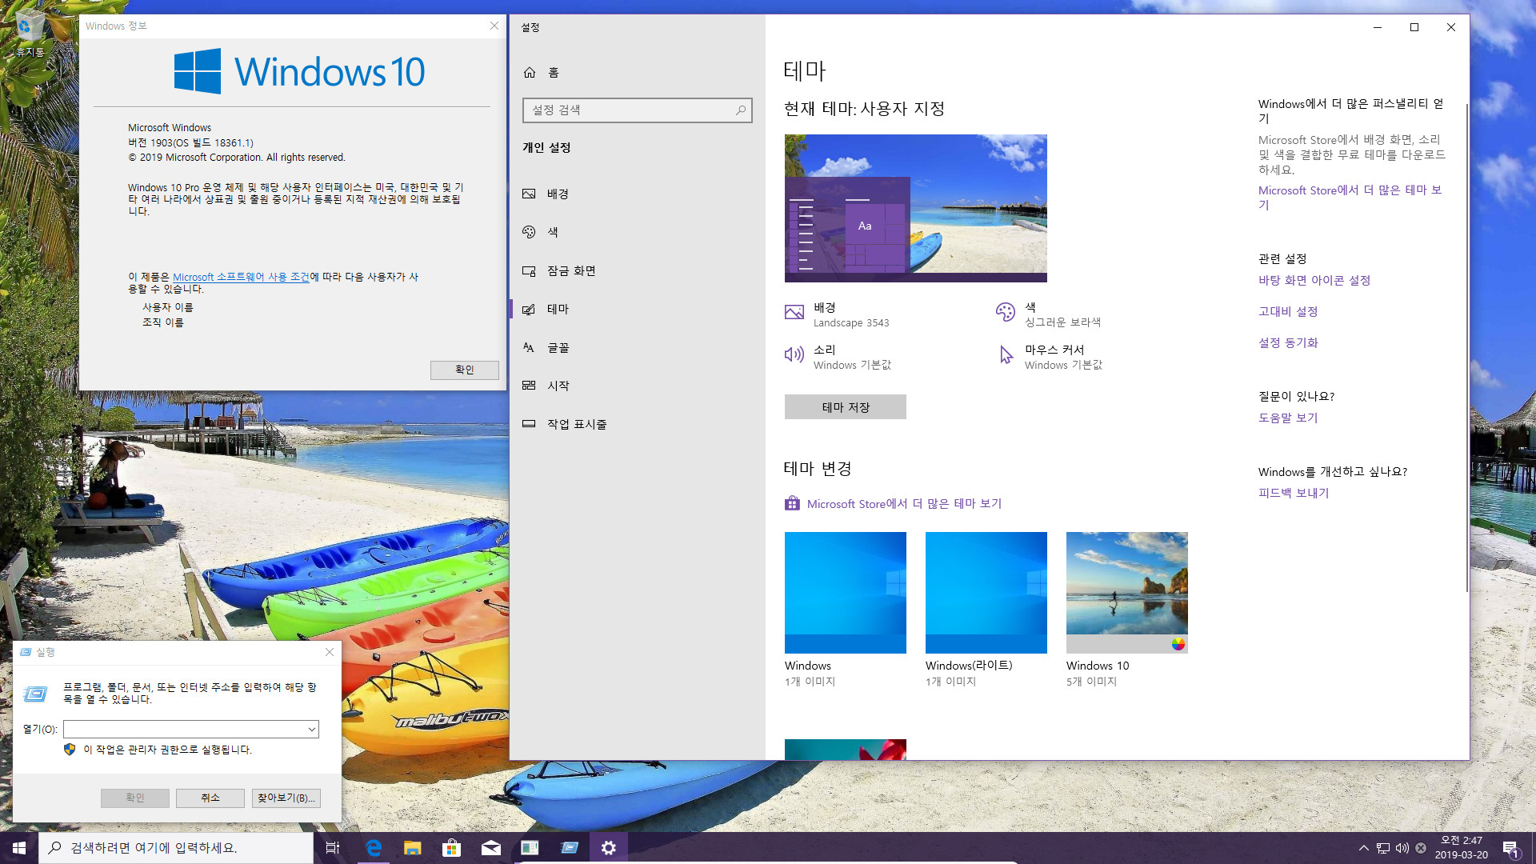Image resolution: width=1536 pixels, height=864 pixels.
Task: Close the Run (실행) dialog
Action: tap(330, 652)
